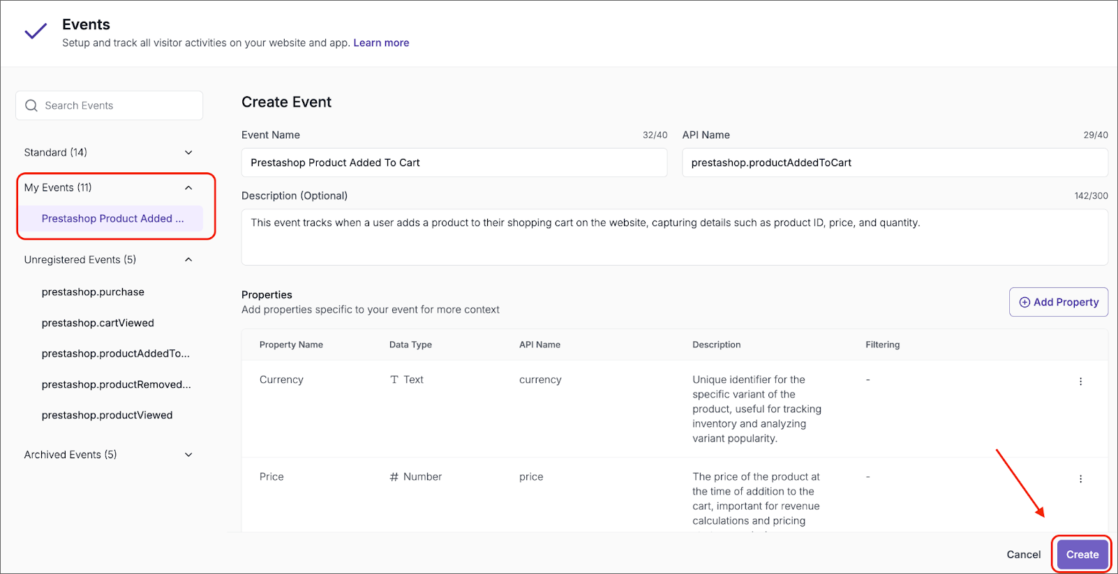Click the API Name table column header
The width and height of the screenshot is (1118, 574).
539,345
